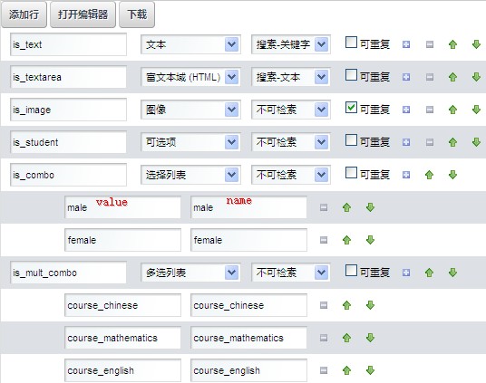Remove is_image row with minus icon
Viewport: 486px width, 383px height.
(430, 110)
